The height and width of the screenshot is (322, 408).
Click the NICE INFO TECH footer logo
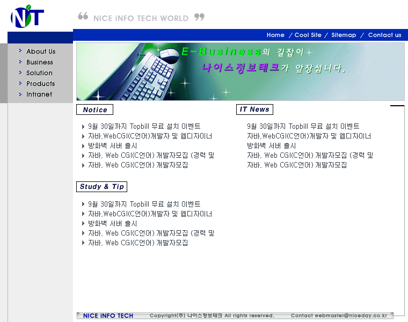click(107, 316)
